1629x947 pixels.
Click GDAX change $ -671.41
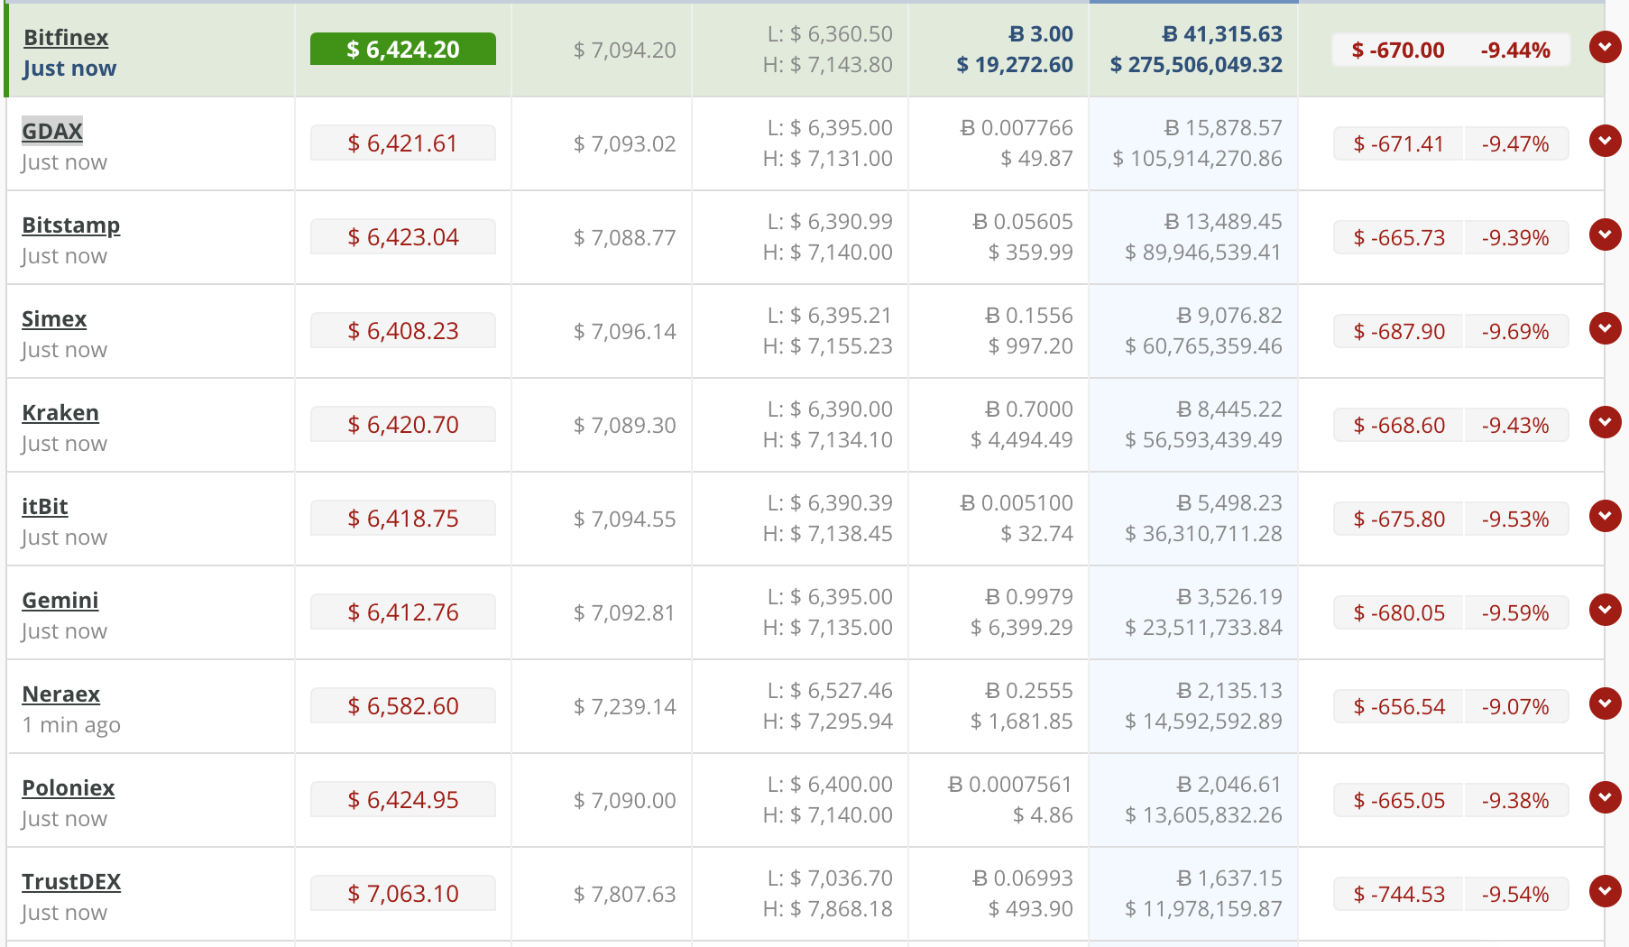[x=1398, y=144]
